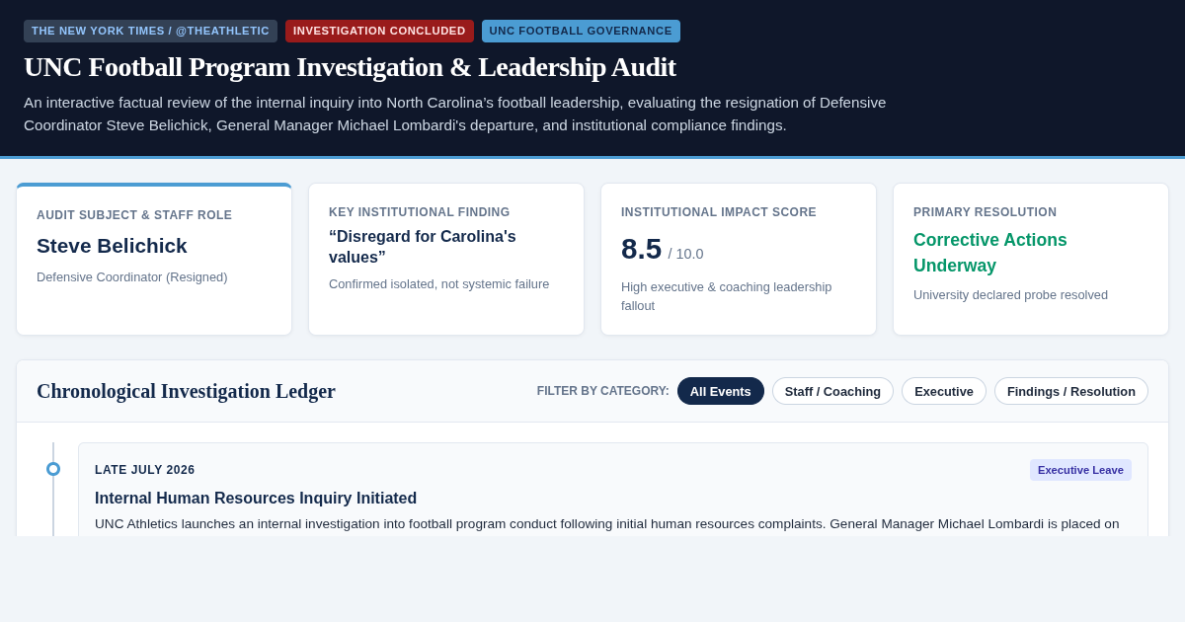Click 'Defensive Coordinator (Resigned)' text

pos(132,277)
